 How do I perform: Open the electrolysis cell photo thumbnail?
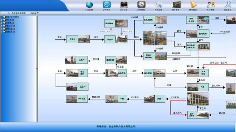[155, 38]
